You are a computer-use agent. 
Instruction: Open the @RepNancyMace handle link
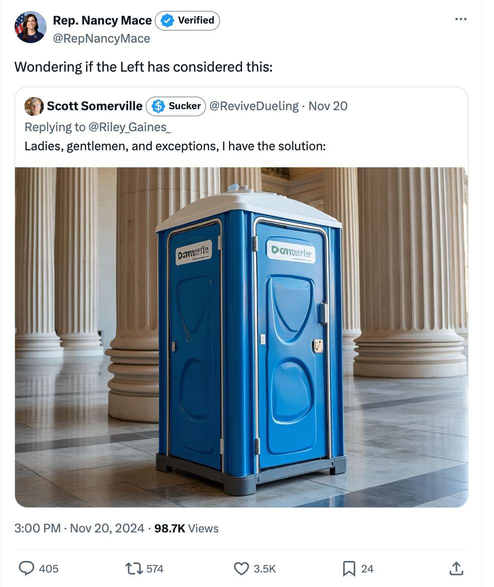(x=102, y=39)
